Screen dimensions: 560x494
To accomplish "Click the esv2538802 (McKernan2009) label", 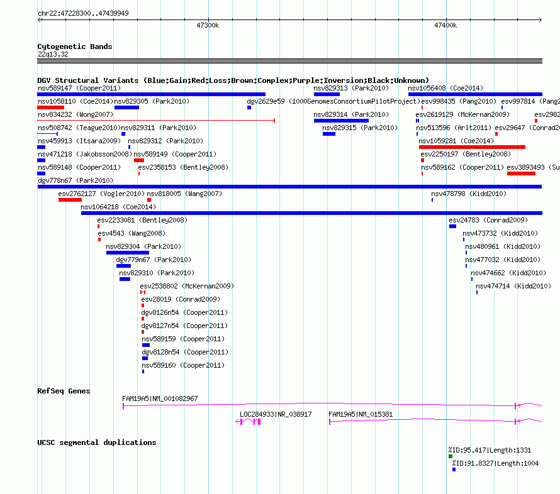I will coord(187,286).
